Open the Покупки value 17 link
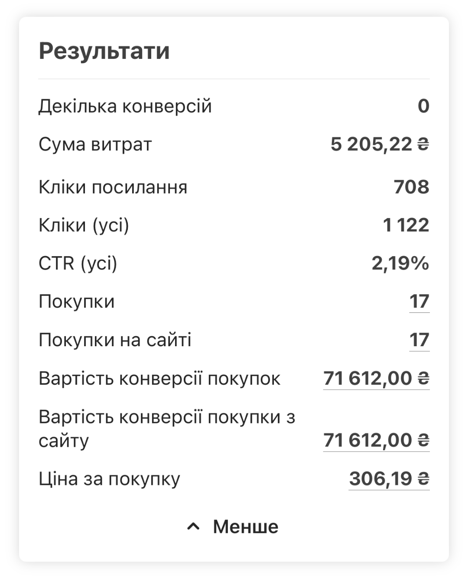 click(419, 302)
